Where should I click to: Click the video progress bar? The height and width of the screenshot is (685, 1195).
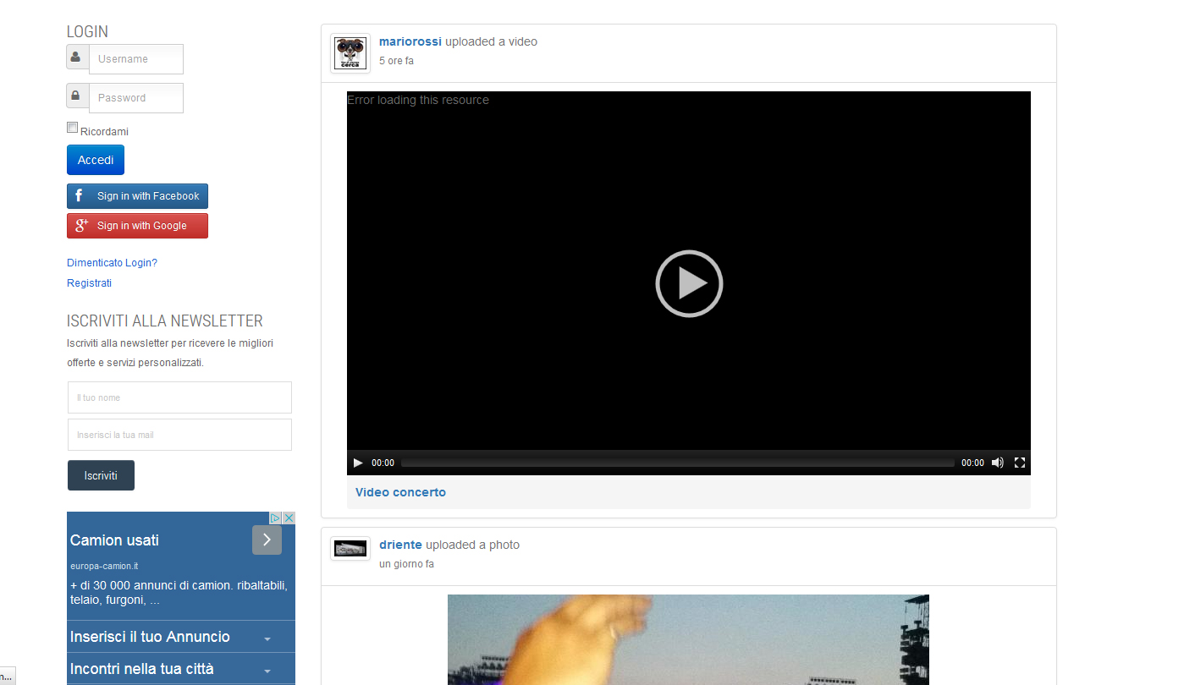tap(677, 463)
